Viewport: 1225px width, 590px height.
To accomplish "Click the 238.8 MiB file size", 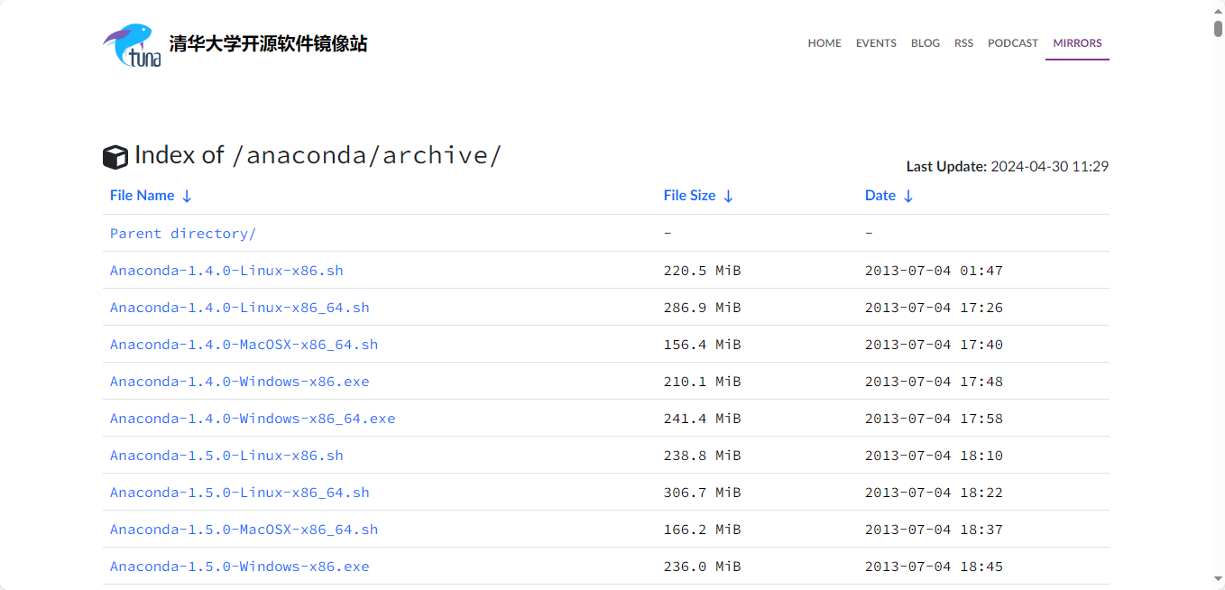I will tap(702, 456).
